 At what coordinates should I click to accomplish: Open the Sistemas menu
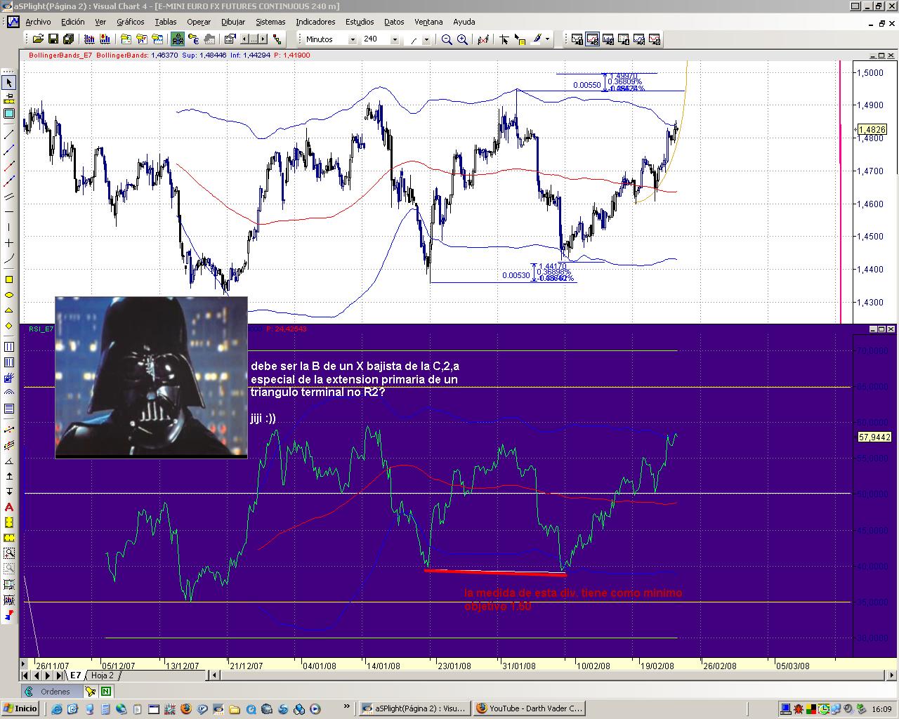point(270,22)
